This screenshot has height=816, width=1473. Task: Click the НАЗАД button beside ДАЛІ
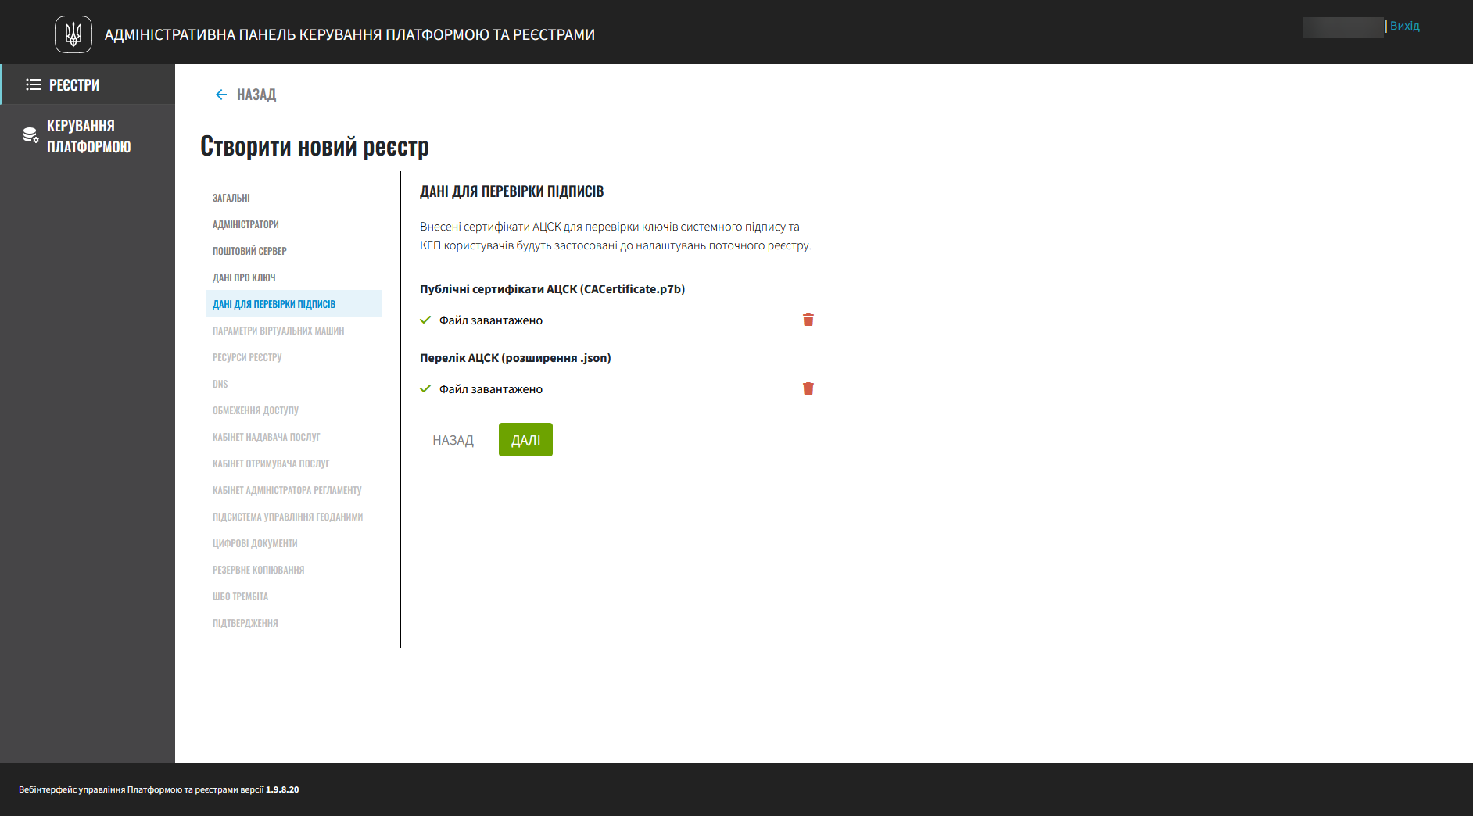coord(453,440)
